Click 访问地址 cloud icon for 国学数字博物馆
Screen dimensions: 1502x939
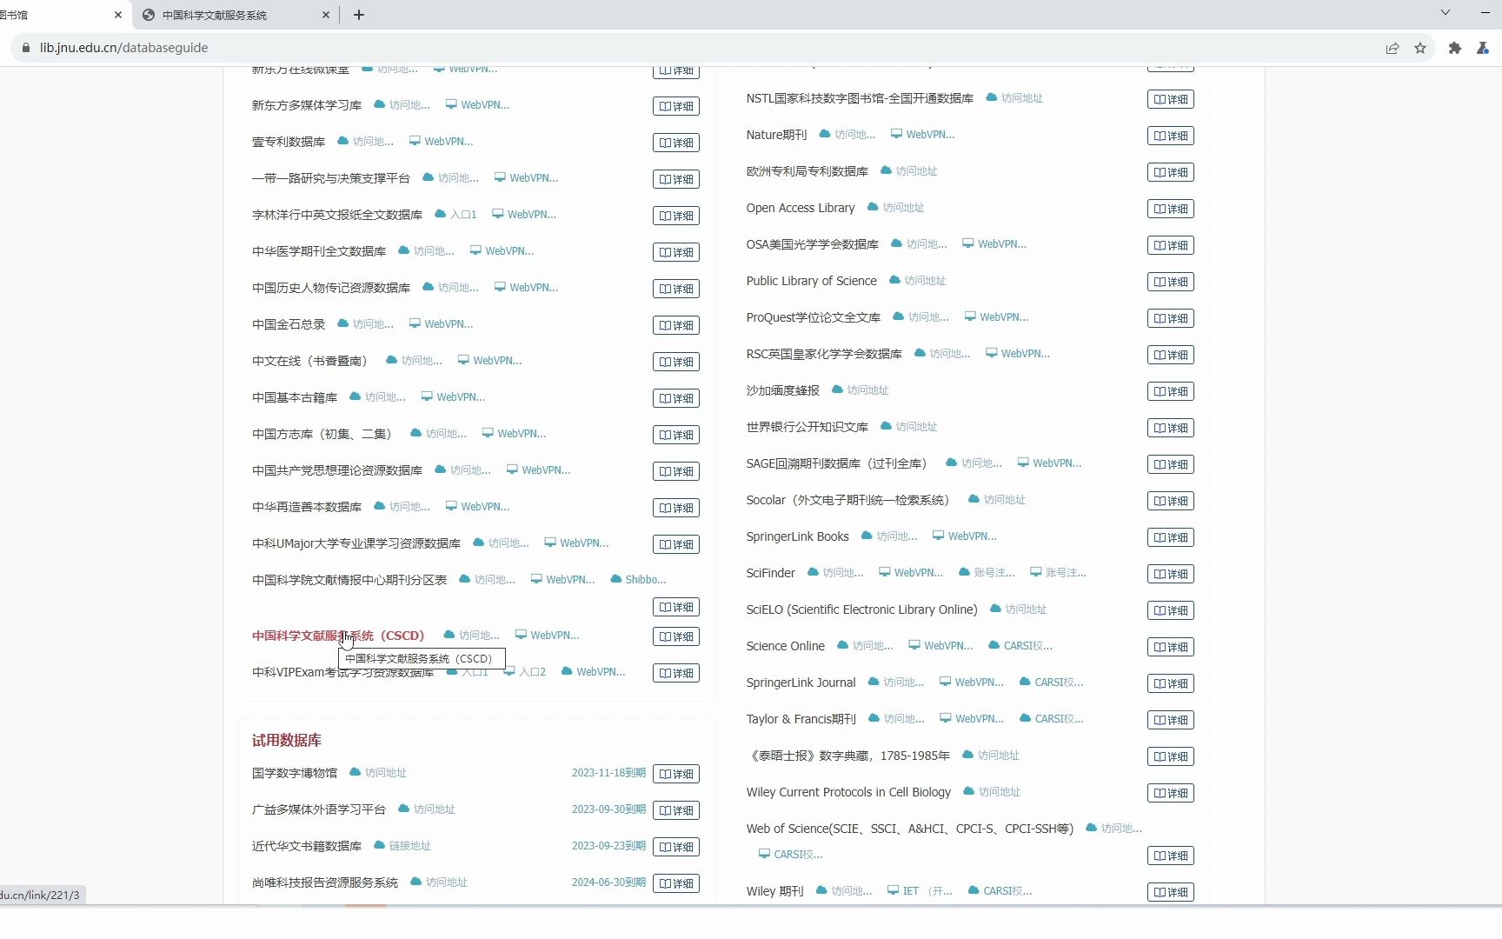pyautogui.click(x=377, y=773)
